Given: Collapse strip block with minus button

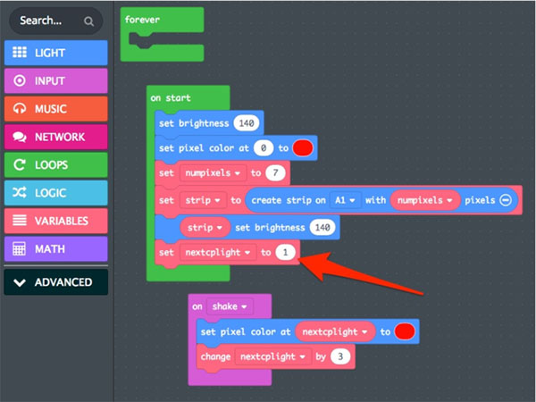Looking at the screenshot, I should (x=507, y=200).
